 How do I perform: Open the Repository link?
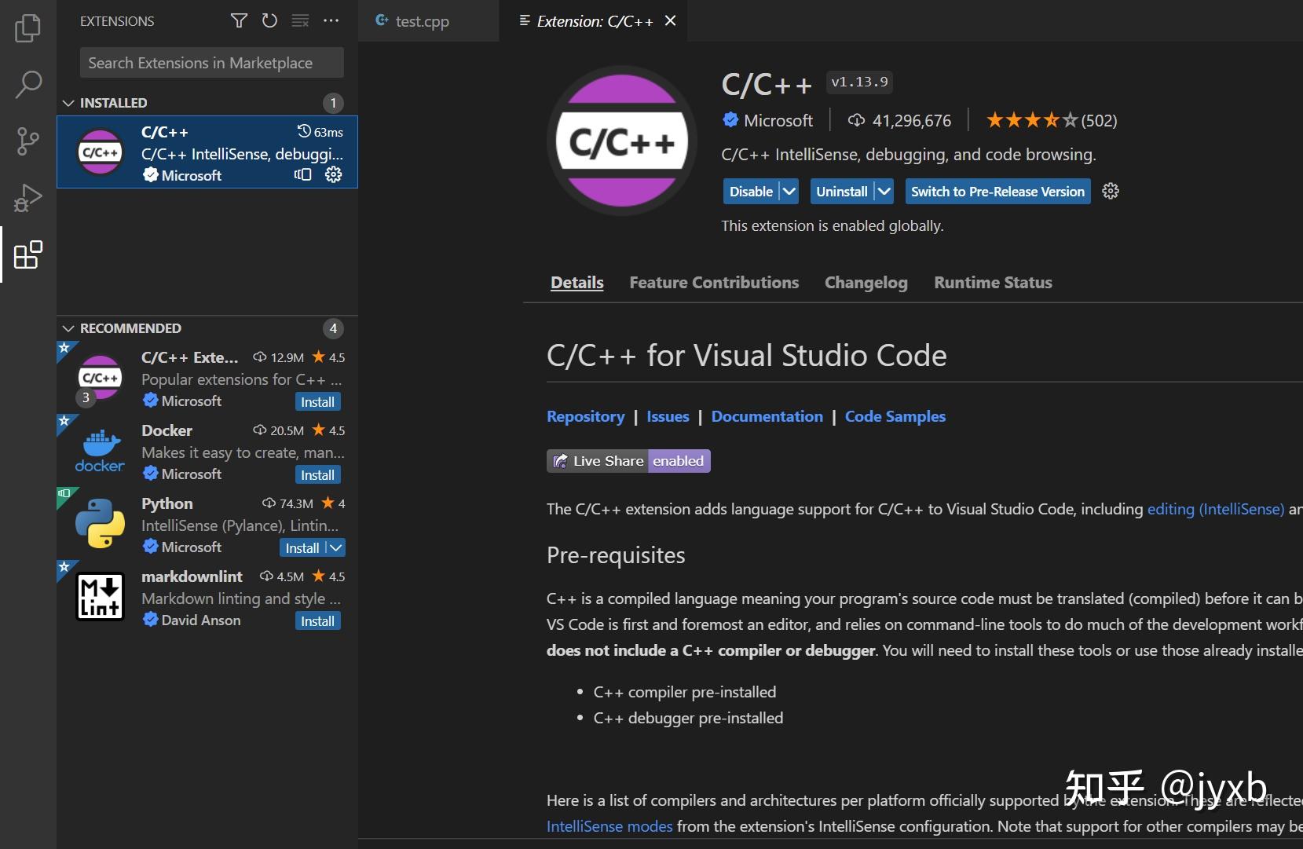(585, 416)
